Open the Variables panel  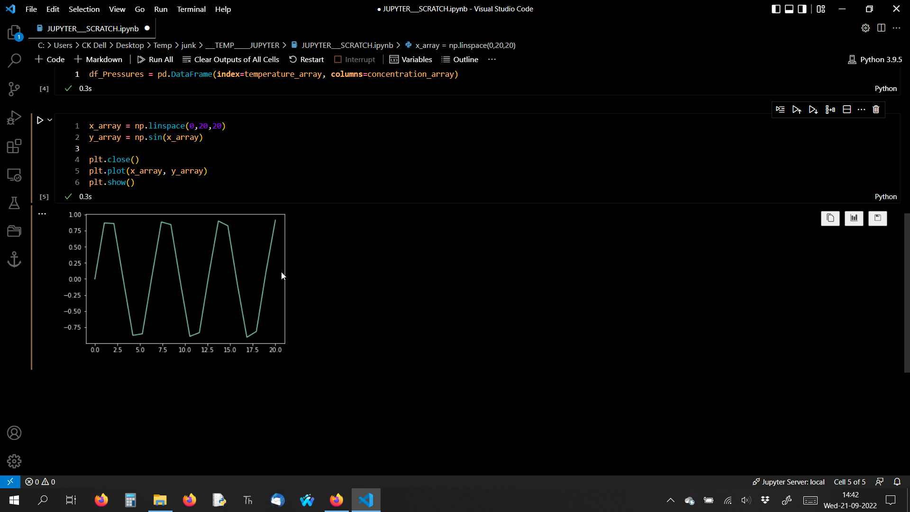pyautogui.click(x=410, y=59)
